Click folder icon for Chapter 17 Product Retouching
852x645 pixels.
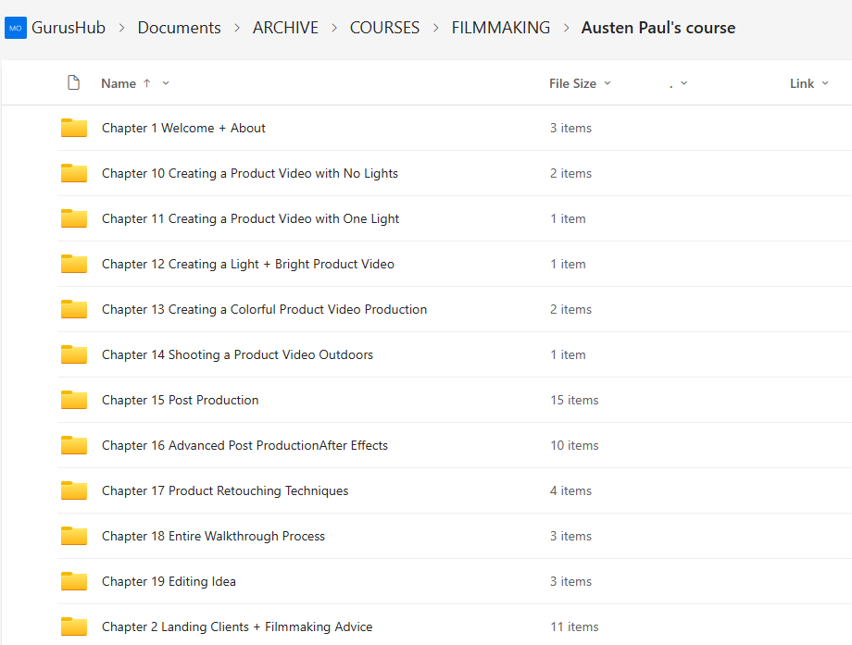74,490
